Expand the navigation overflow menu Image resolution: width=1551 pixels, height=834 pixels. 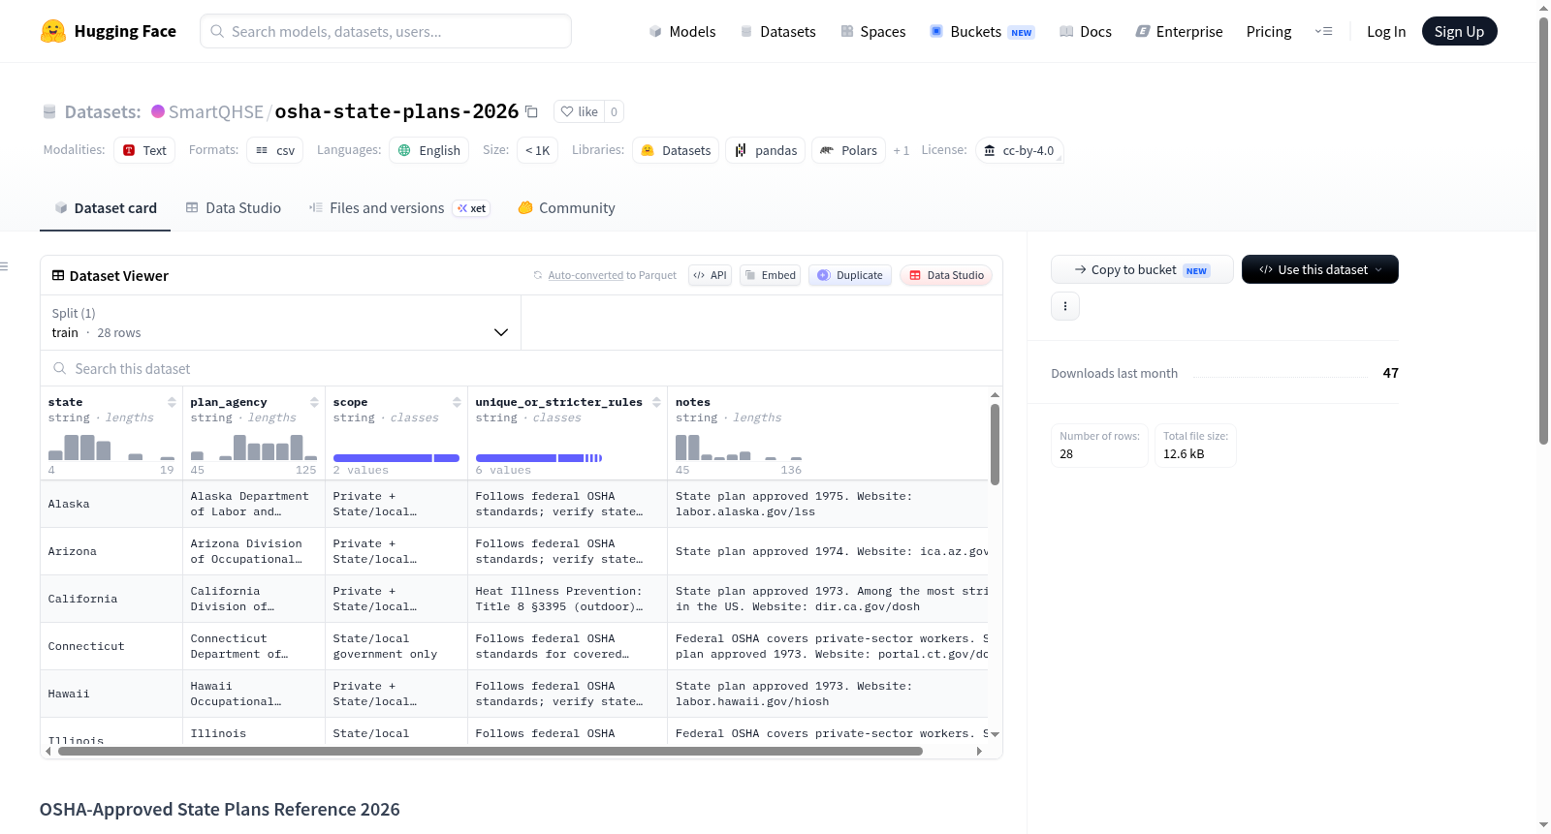pos(1323,31)
